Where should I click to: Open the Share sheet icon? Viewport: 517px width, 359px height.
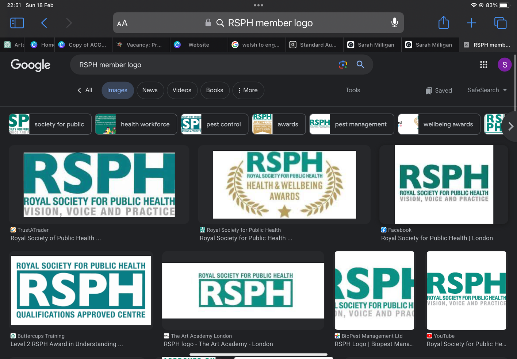[x=443, y=23]
